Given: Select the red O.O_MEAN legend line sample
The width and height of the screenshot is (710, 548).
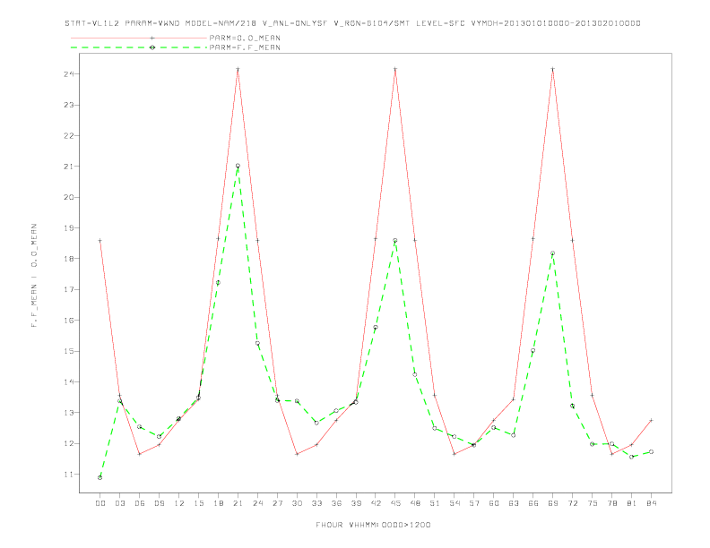Looking at the screenshot, I should (139, 38).
